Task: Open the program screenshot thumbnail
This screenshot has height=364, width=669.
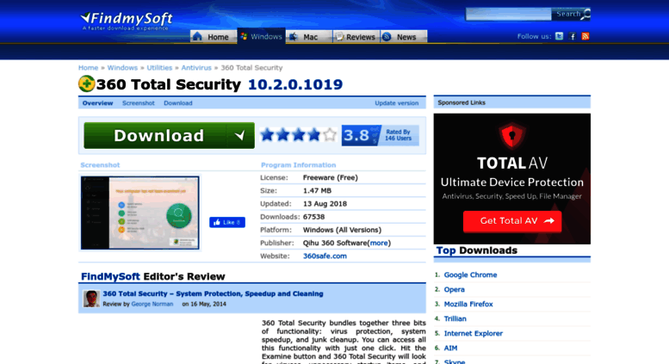Action: point(140,213)
